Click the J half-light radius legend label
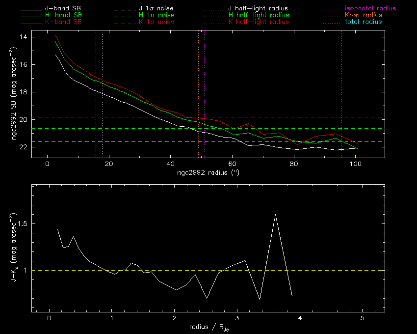417x334 pixels. click(258, 9)
